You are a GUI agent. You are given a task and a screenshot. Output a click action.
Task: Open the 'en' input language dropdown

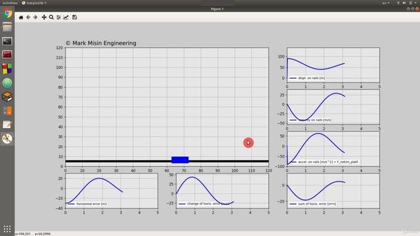point(386,3)
